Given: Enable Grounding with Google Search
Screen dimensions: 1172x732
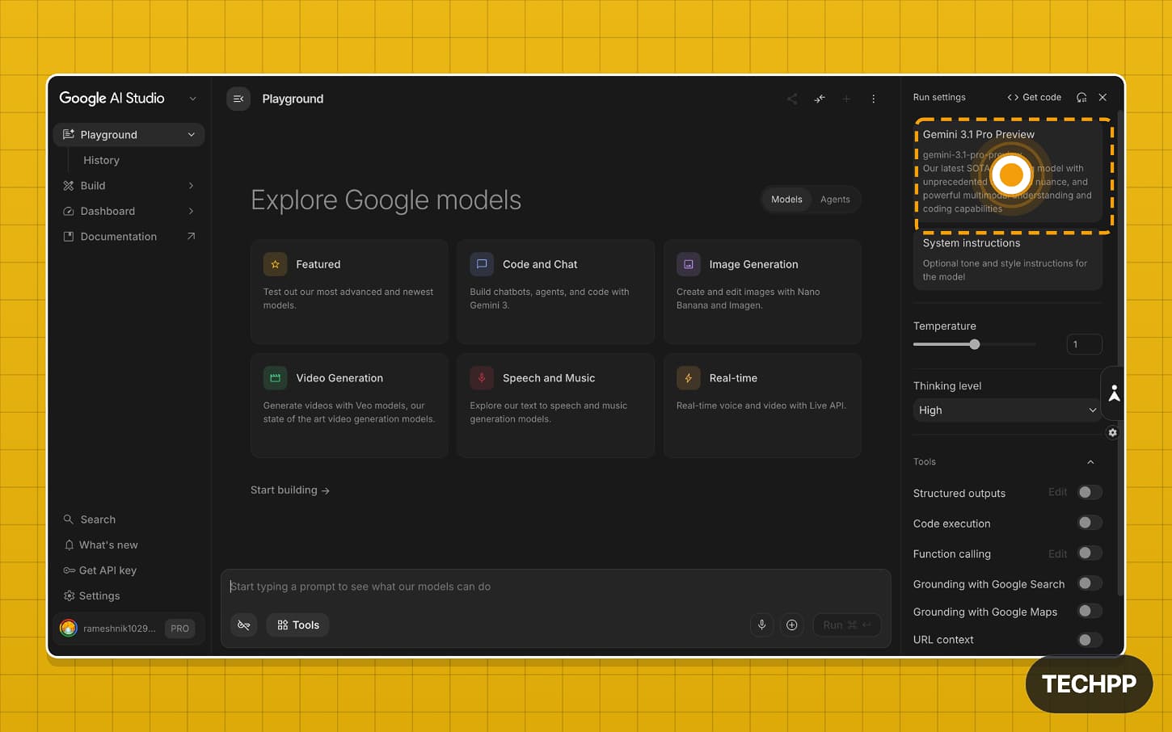Looking at the screenshot, I should [1090, 583].
